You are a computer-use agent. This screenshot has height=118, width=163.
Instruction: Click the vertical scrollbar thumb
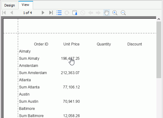click(x=159, y=50)
